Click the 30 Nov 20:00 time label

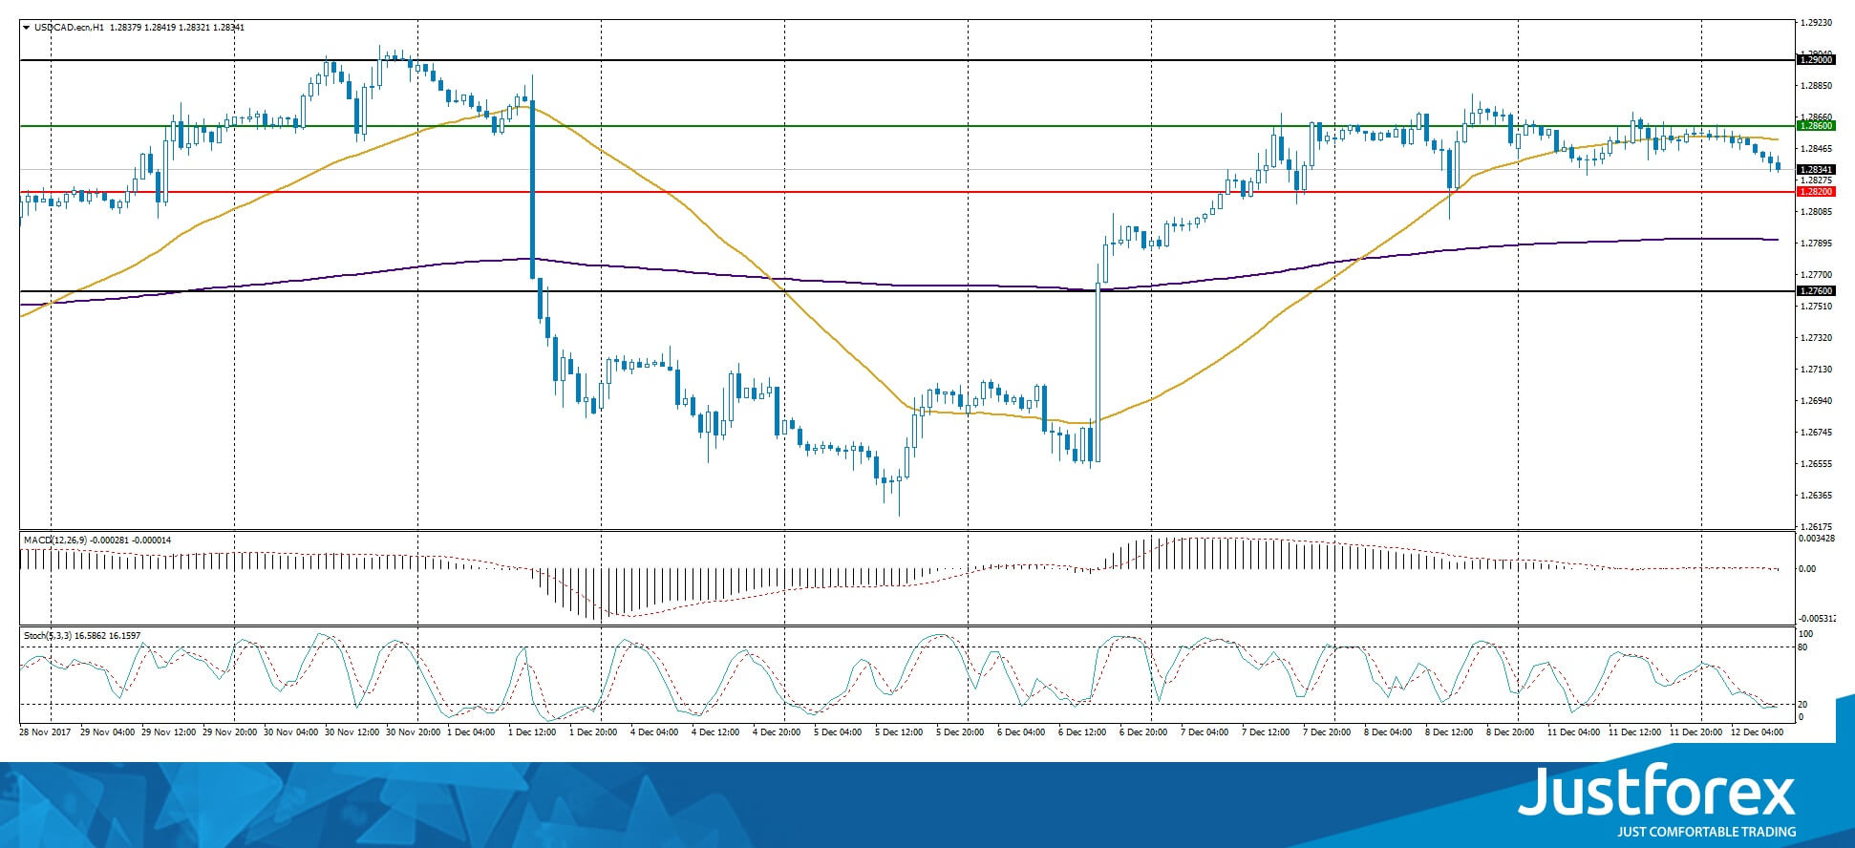[413, 732]
